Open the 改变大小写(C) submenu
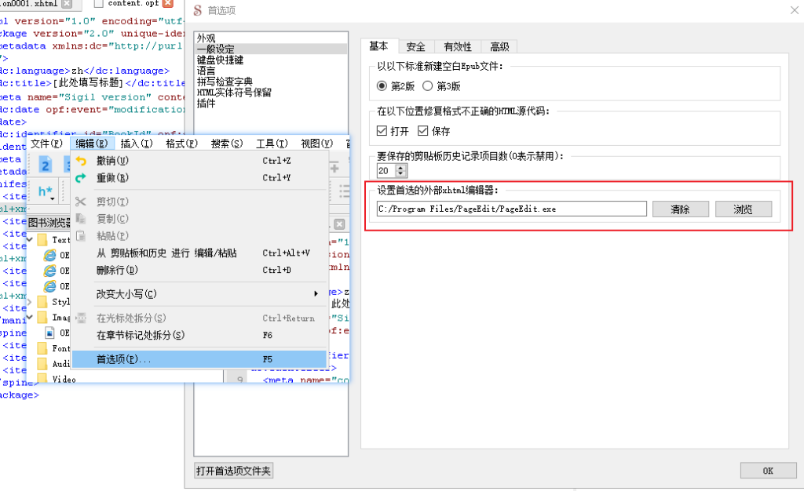Screen dimensions: 804x491 tap(199, 294)
